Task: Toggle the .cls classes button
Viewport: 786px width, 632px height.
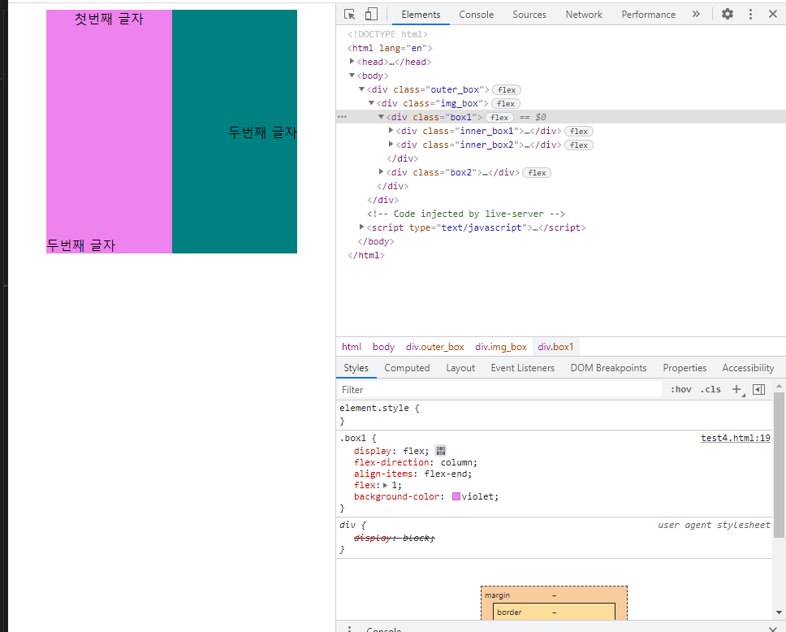Action: click(x=710, y=389)
